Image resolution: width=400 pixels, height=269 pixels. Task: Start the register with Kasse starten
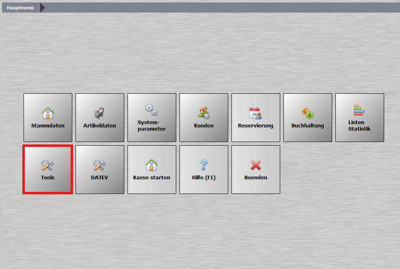tap(151, 169)
